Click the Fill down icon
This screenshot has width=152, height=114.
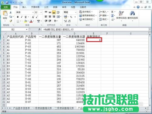112,16
